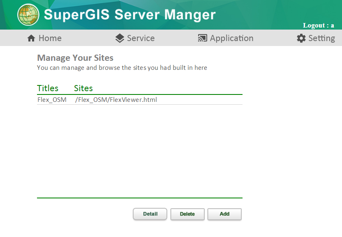342x237 pixels.
Task: Select the /Flex_OSM/FlexViewer.html site path
Action: click(116, 100)
